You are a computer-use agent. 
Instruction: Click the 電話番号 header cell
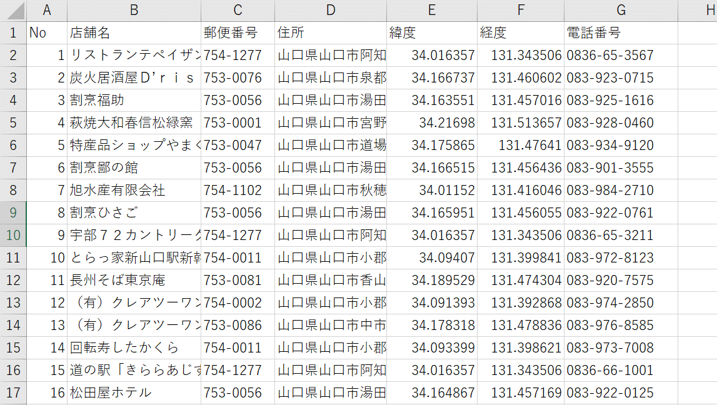(621, 33)
